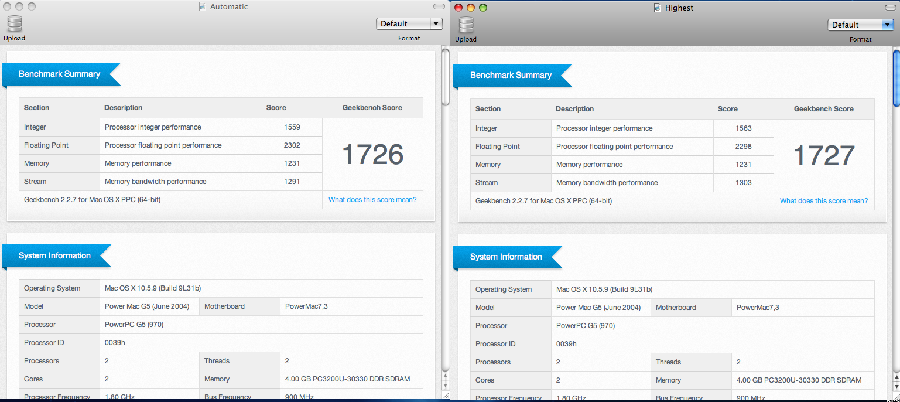
Task: Click Description column header in Highest window
Action: pyautogui.click(x=575, y=109)
